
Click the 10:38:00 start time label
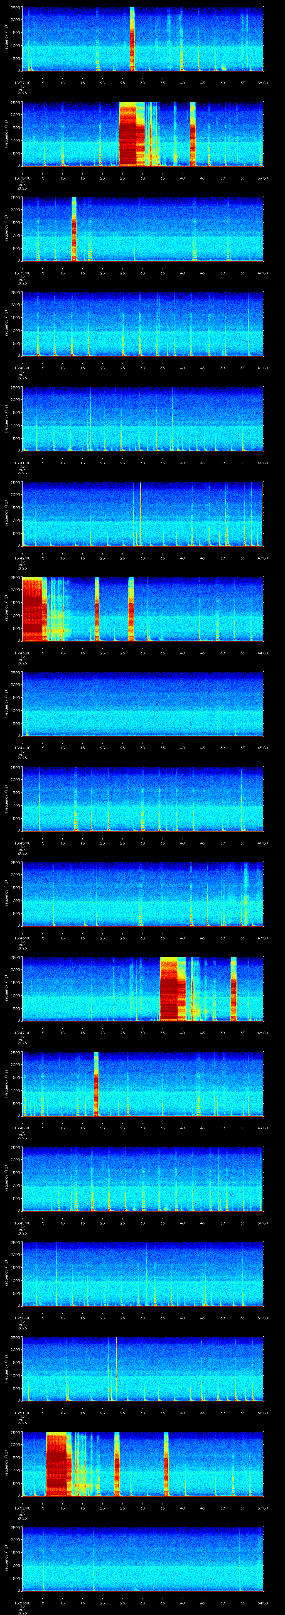tap(22, 178)
